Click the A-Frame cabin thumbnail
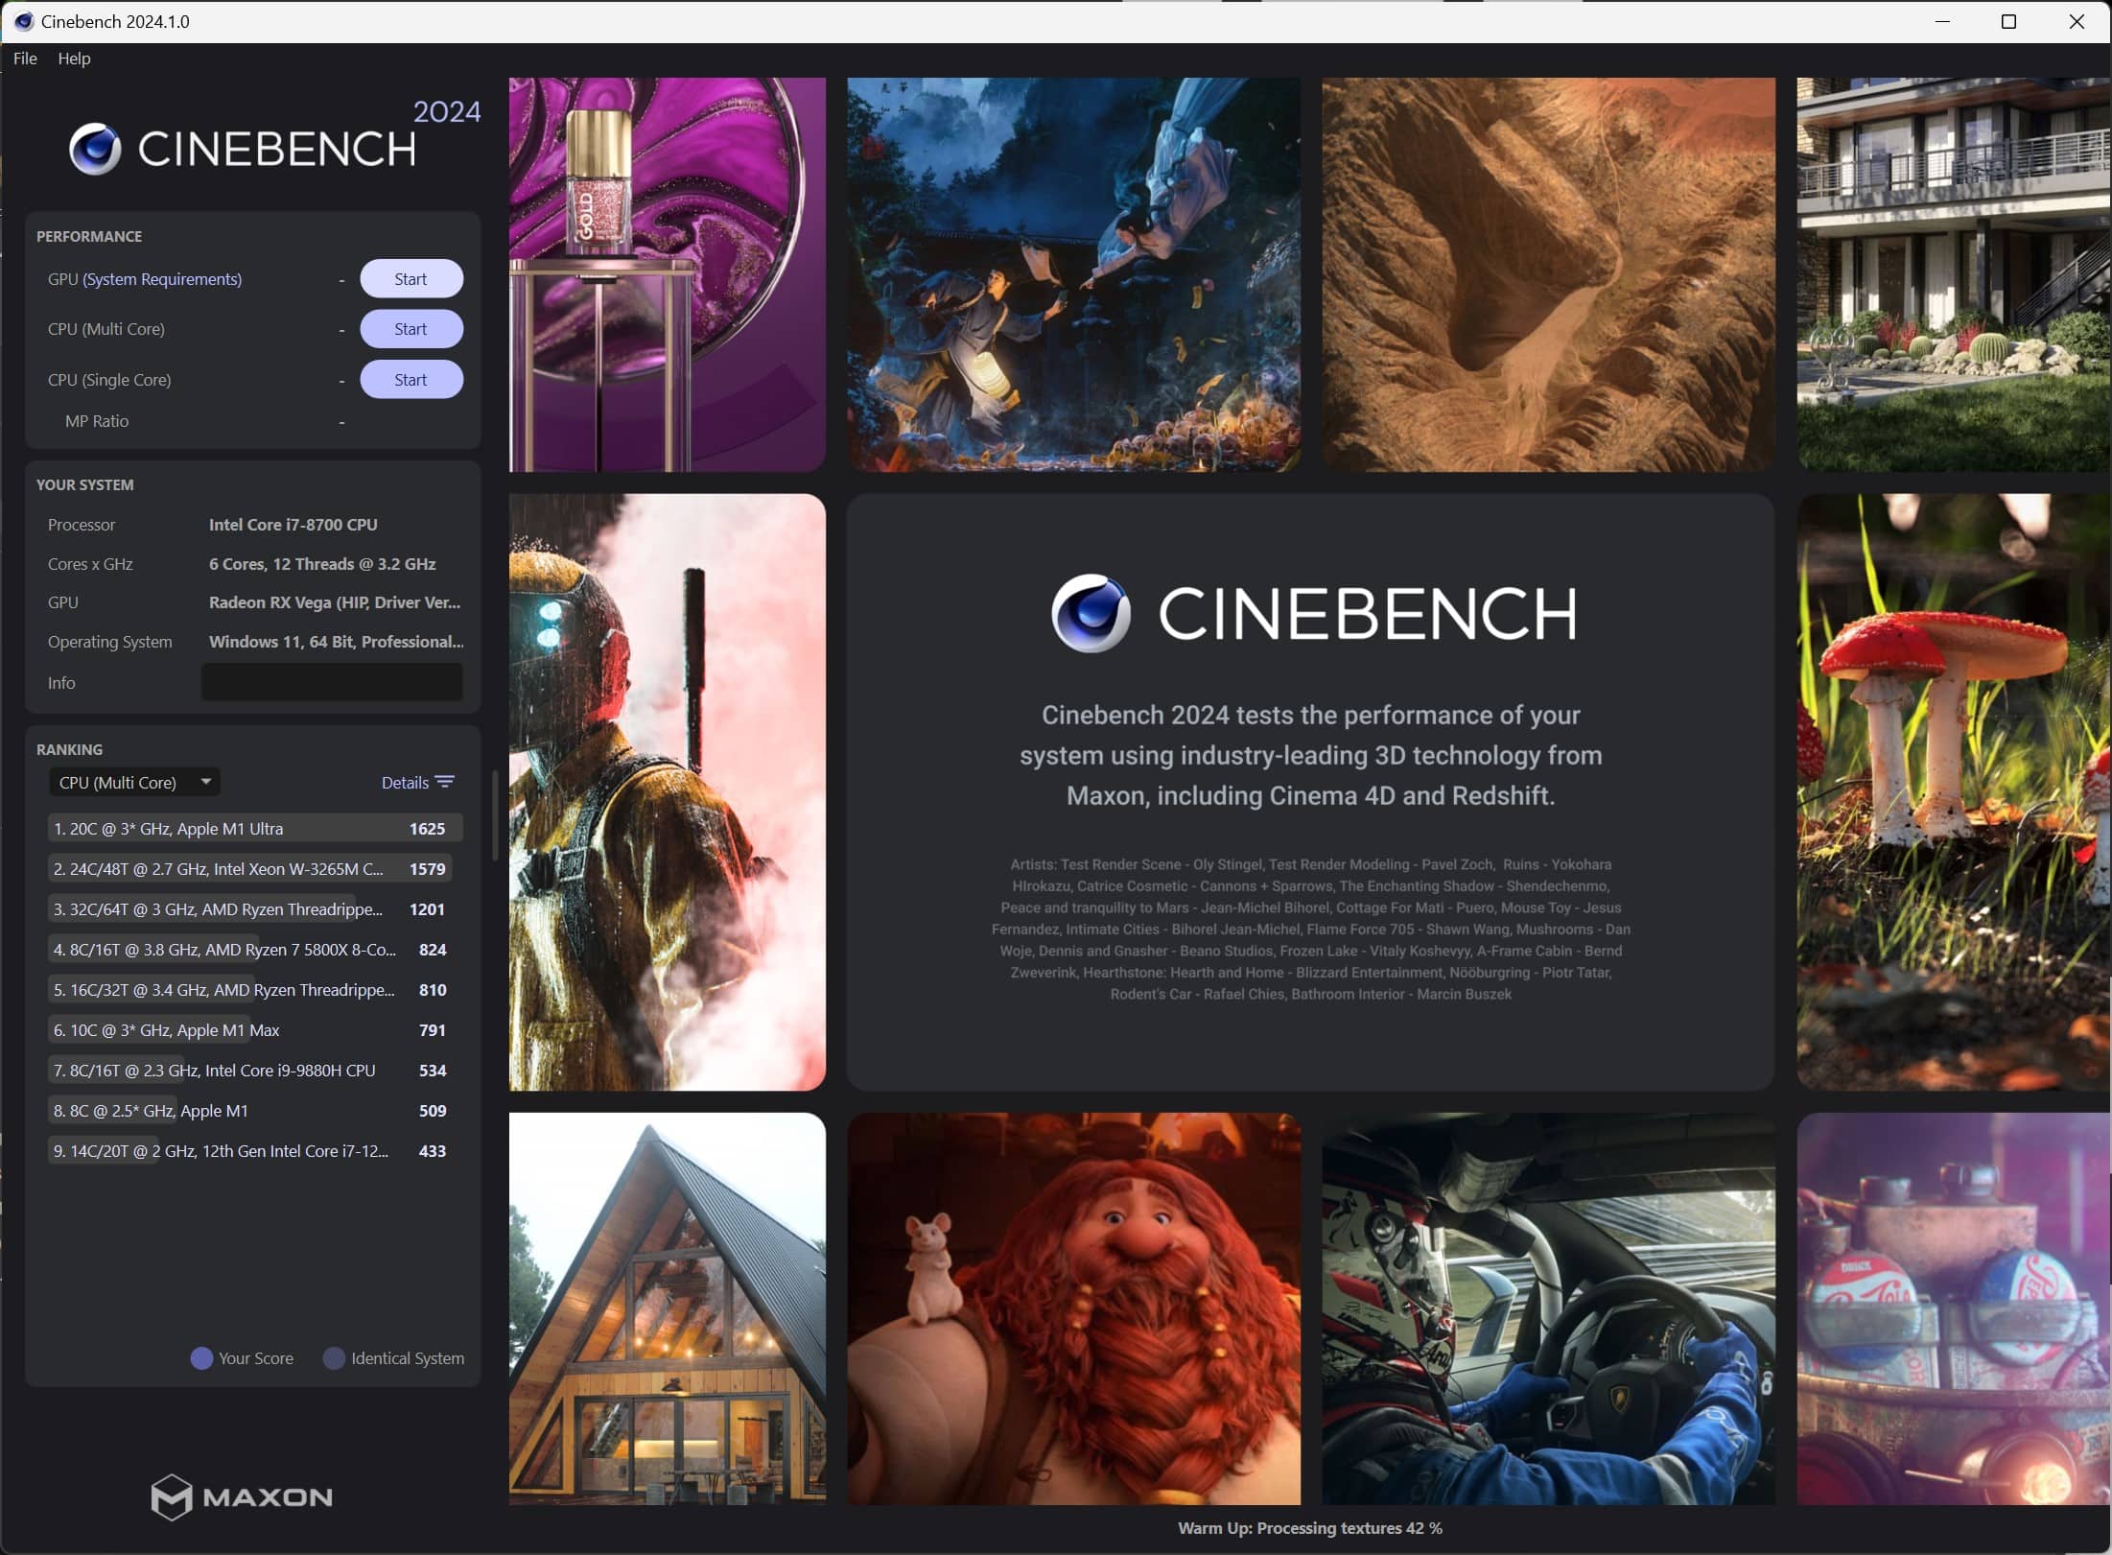Viewport: 2112px width, 1555px height. (x=668, y=1308)
